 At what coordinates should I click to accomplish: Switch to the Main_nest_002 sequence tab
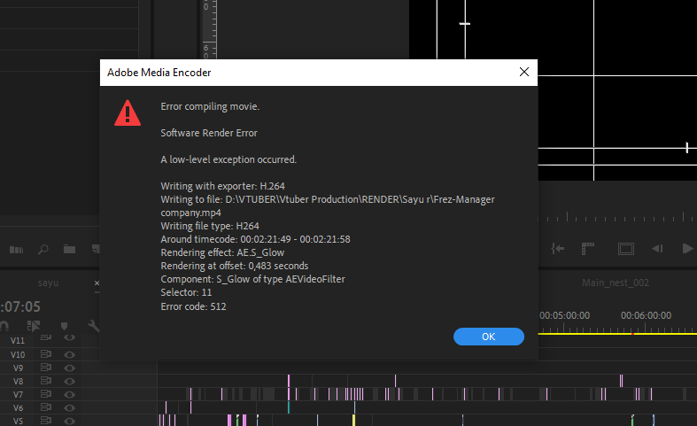(x=616, y=283)
